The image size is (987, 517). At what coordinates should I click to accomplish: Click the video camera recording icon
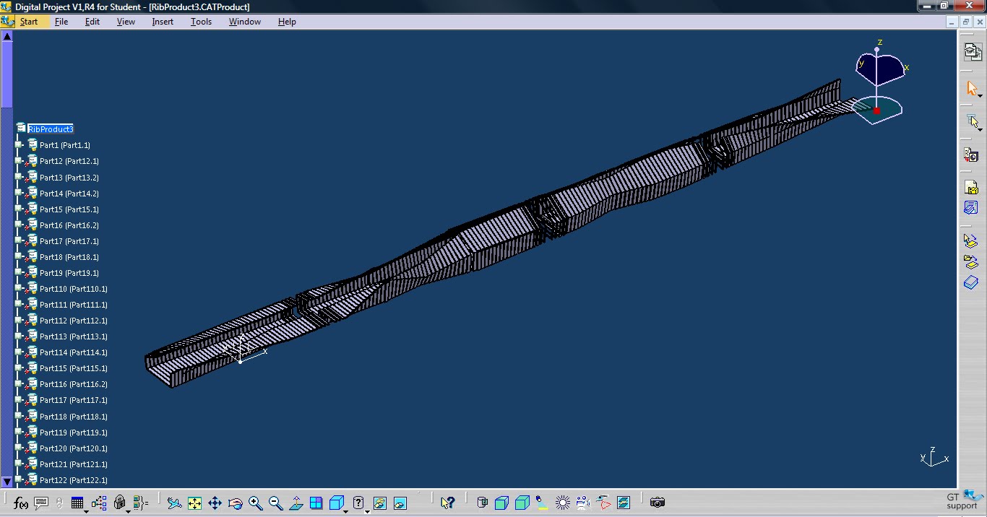[x=583, y=503]
